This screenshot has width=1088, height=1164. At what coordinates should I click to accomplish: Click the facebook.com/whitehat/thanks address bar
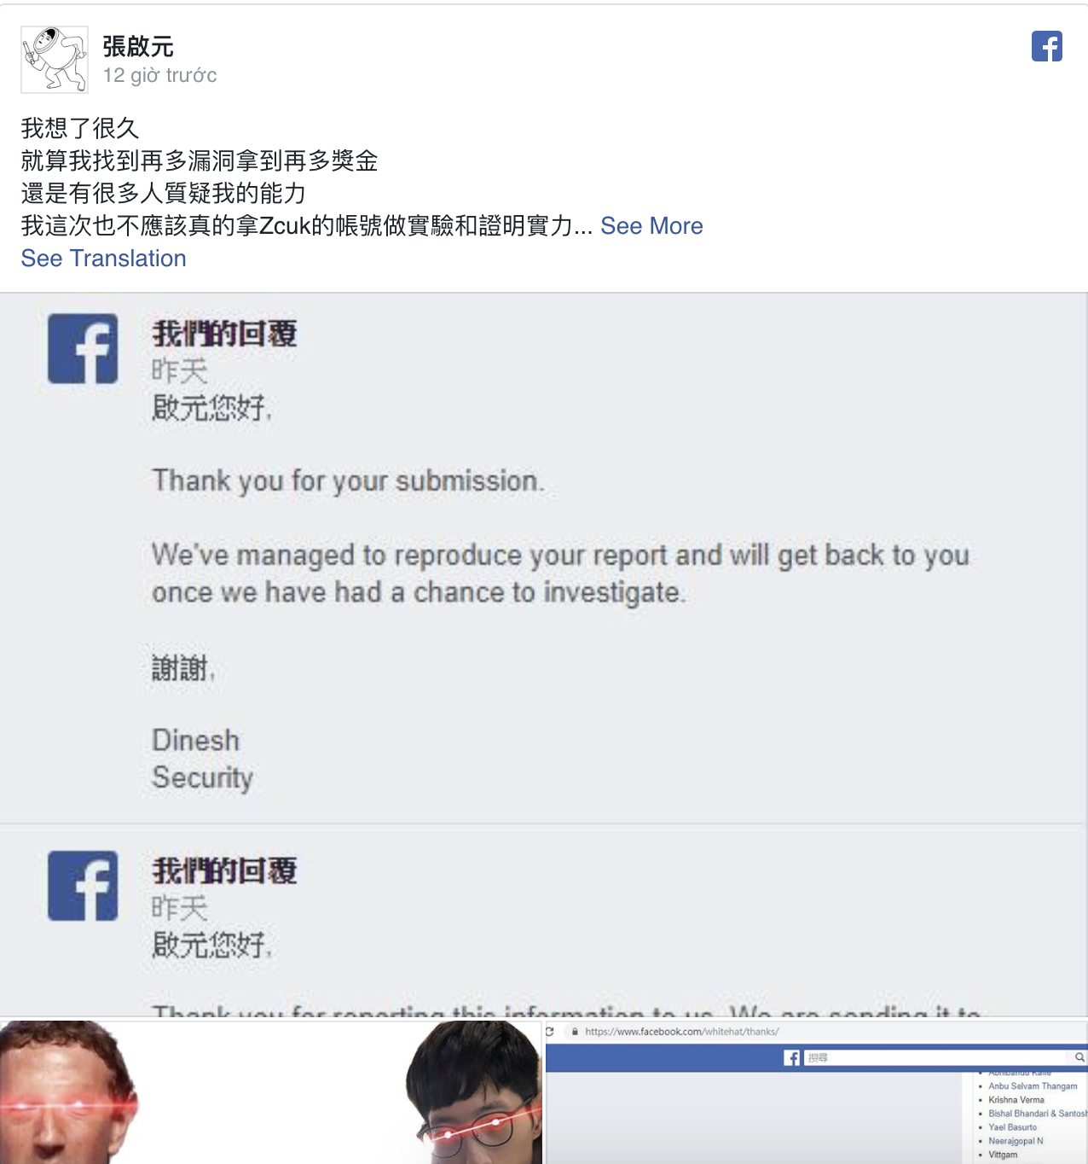pos(682,1032)
